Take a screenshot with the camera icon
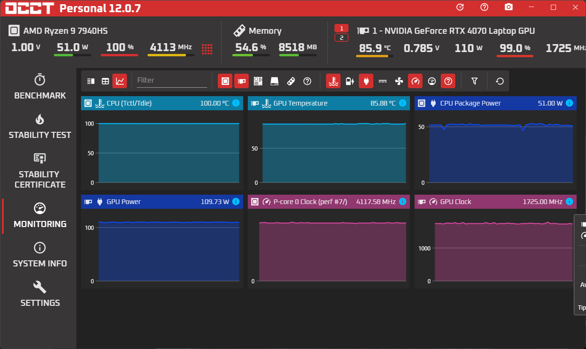Image resolution: width=586 pixels, height=349 pixels. pos(509,7)
